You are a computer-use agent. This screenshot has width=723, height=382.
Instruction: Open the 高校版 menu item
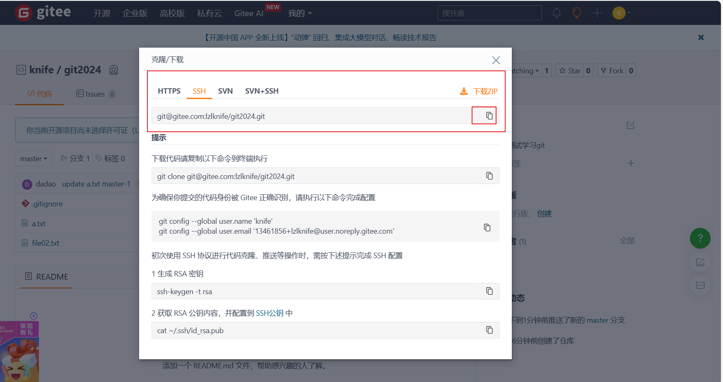tap(172, 13)
